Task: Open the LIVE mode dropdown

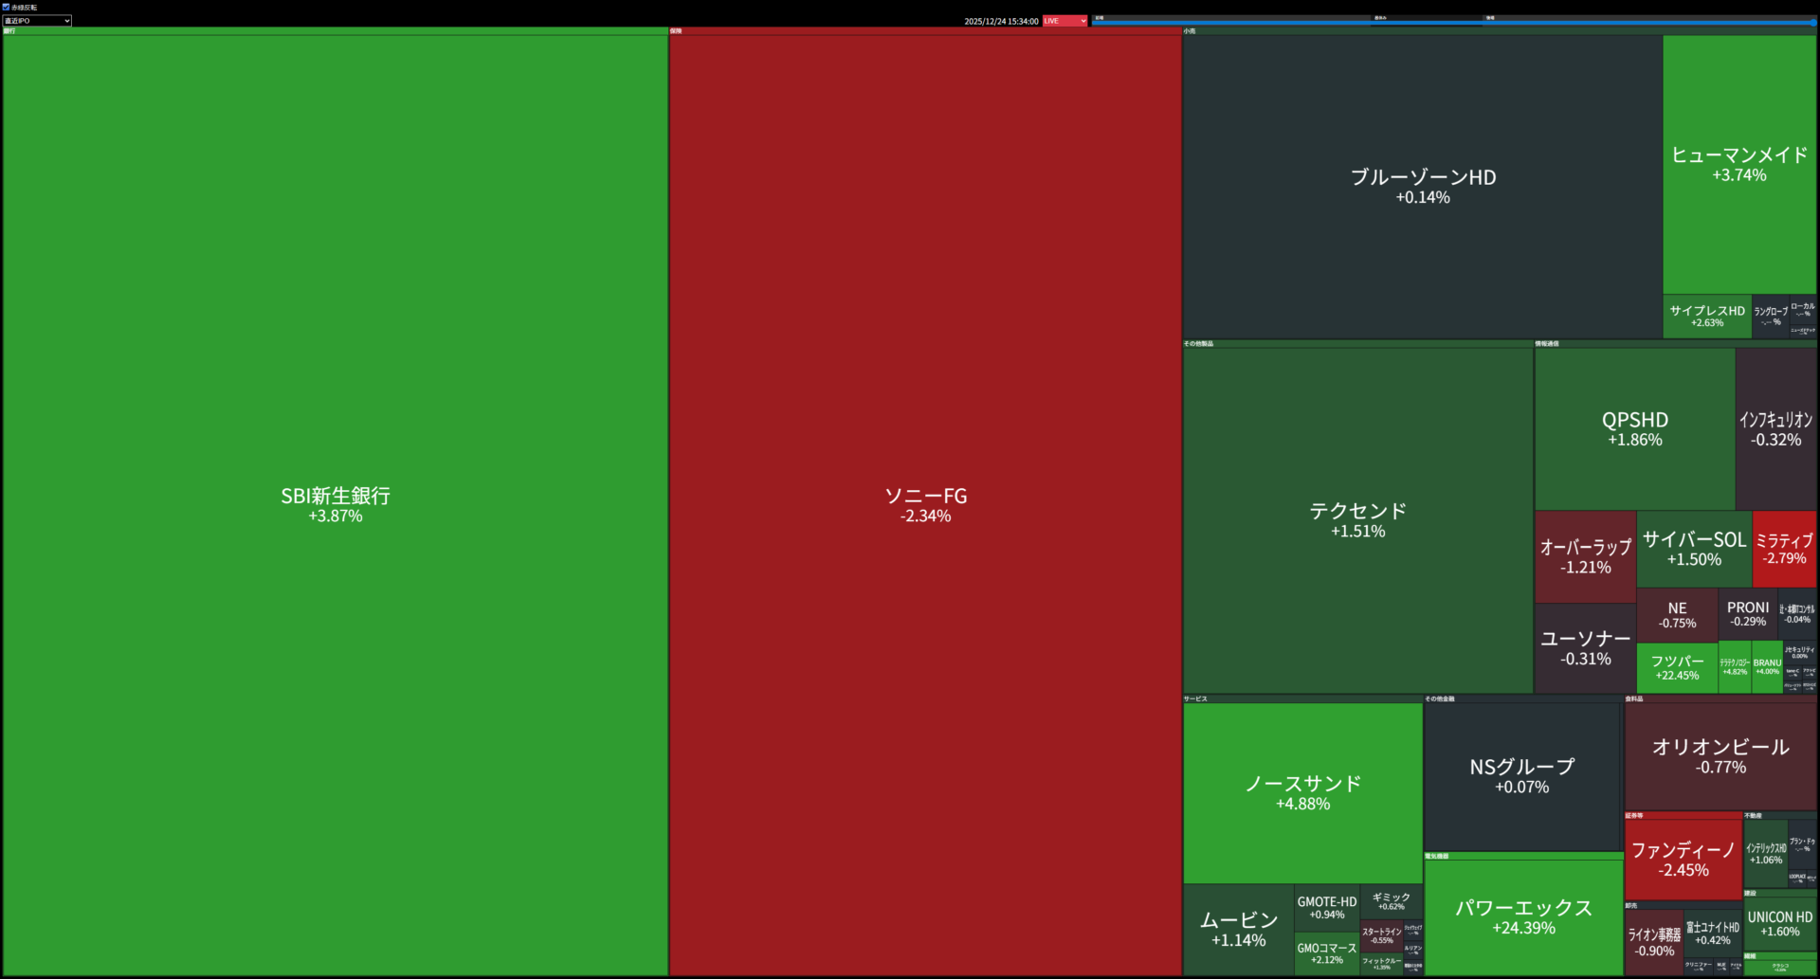Action: [x=1065, y=21]
